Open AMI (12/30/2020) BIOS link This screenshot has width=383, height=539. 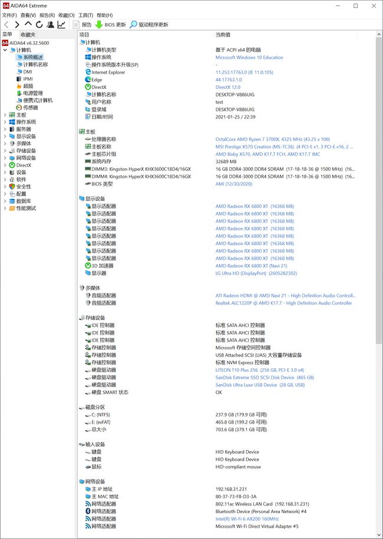234,184
